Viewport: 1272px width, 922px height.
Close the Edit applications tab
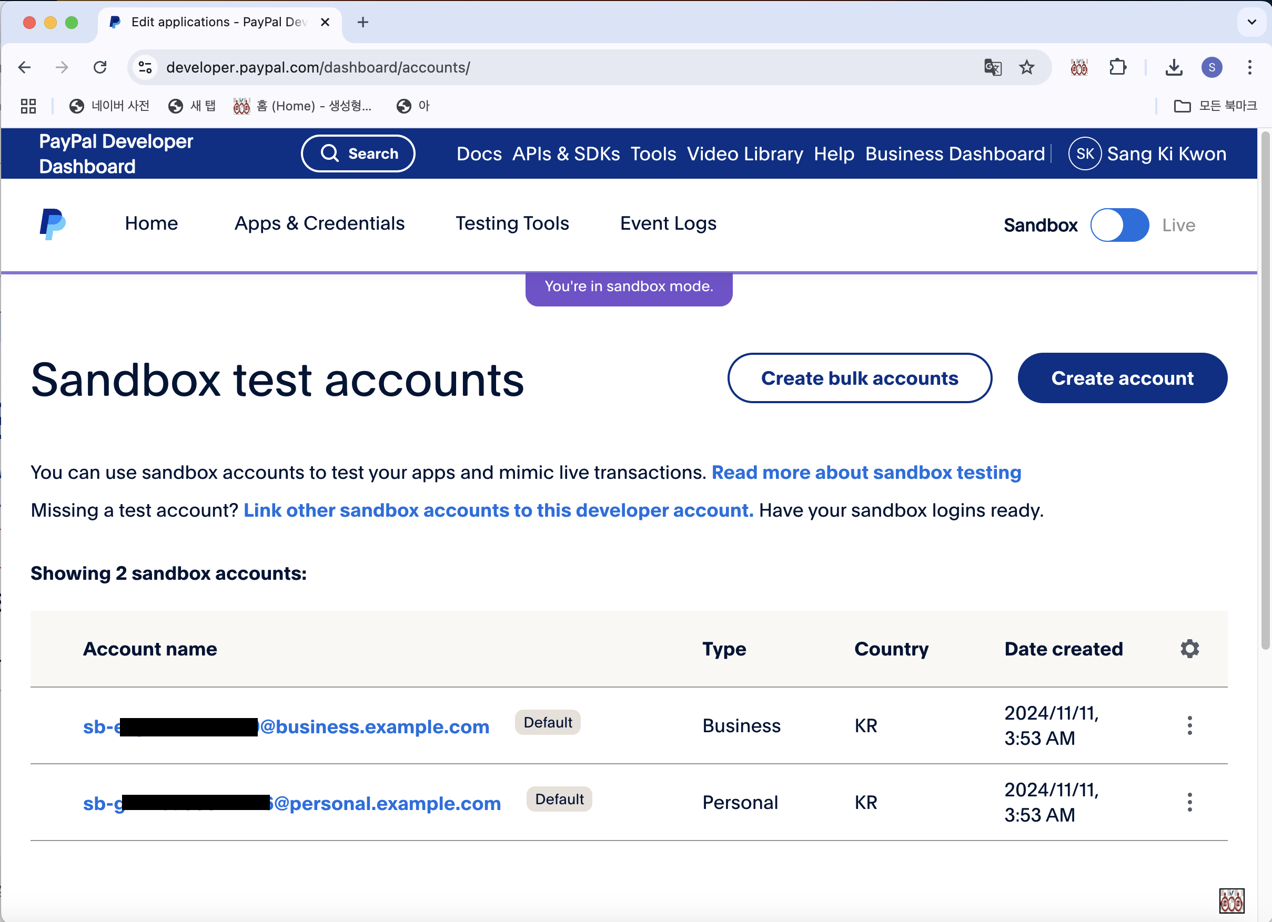[x=325, y=23]
